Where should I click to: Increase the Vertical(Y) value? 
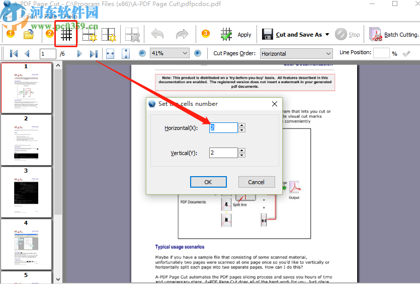click(242, 150)
